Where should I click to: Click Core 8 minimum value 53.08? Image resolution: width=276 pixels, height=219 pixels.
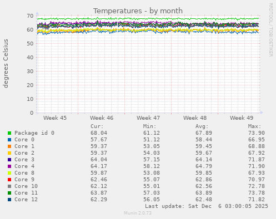[x=152, y=173]
